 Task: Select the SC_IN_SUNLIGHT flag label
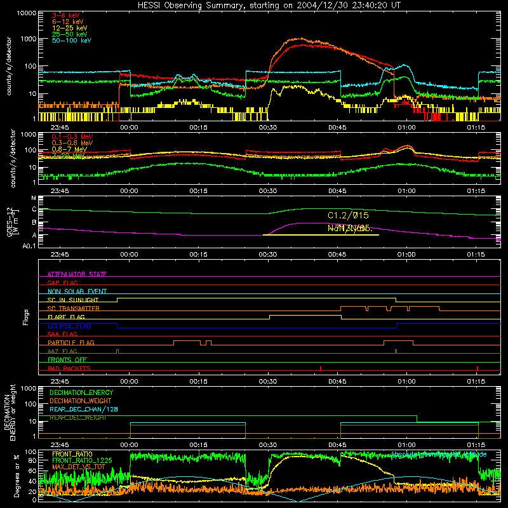pyautogui.click(x=73, y=300)
